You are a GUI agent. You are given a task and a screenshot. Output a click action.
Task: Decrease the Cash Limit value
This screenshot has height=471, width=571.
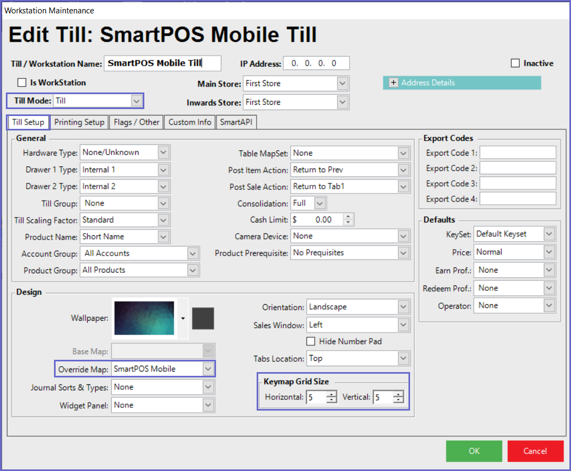(x=349, y=222)
